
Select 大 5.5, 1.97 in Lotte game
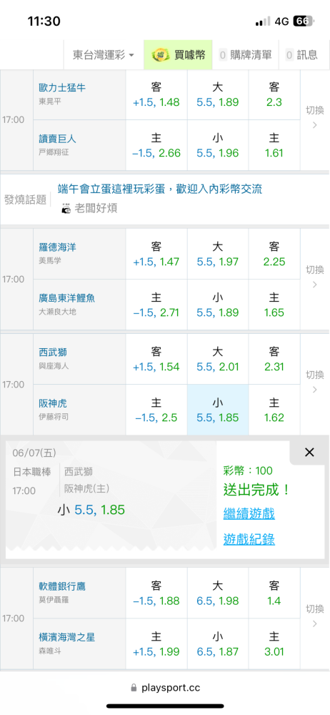tap(218, 254)
